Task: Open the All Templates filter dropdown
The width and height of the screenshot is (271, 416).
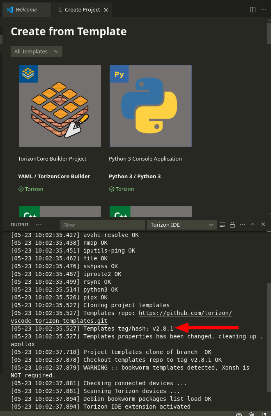Action: coord(37,51)
